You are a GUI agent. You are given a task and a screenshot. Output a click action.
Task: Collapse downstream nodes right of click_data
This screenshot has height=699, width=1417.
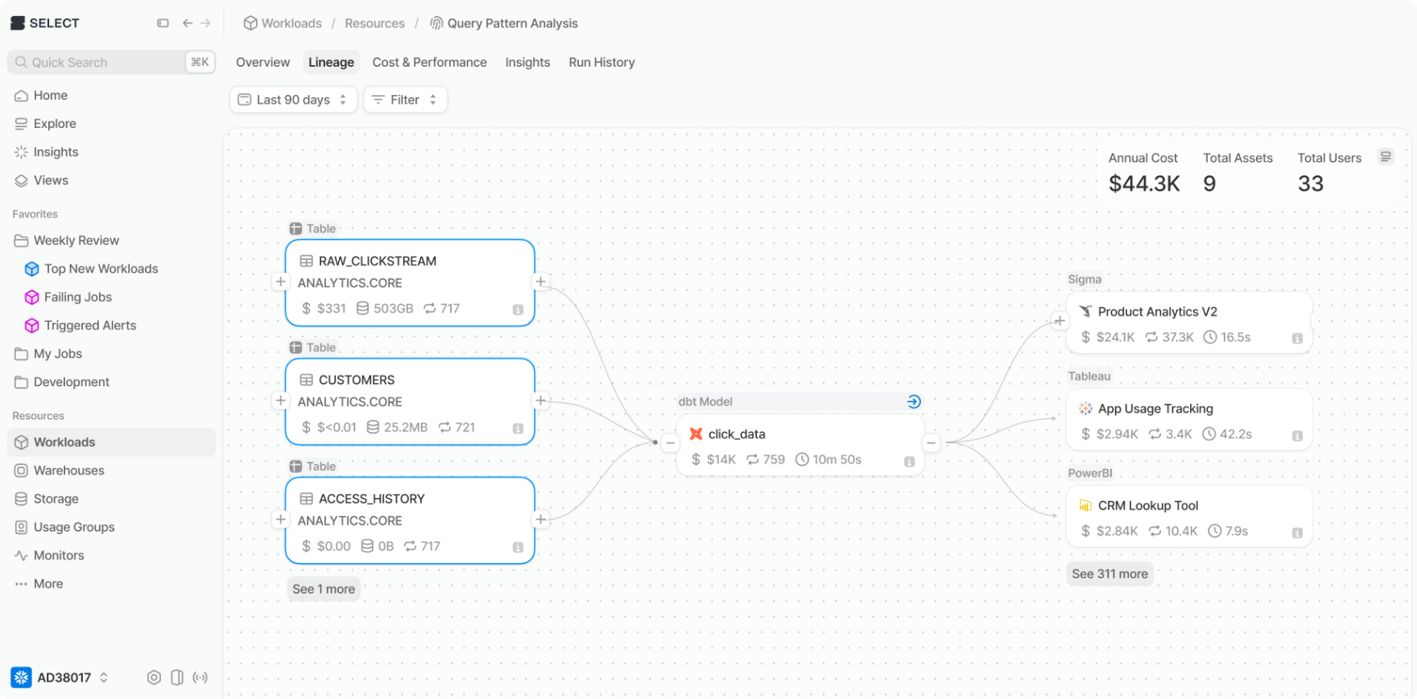click(x=931, y=442)
